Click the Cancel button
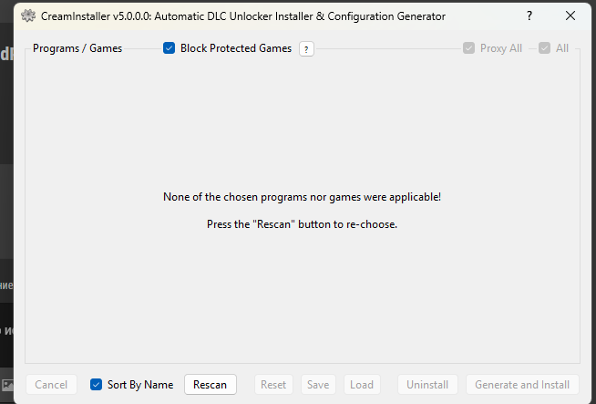The image size is (596, 404). [51, 385]
